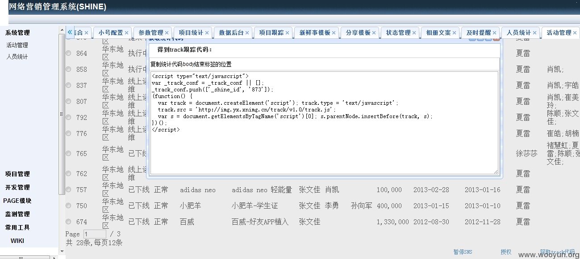Switch to the 数据后台 tab
The width and height of the screenshot is (580, 259).
point(231,33)
